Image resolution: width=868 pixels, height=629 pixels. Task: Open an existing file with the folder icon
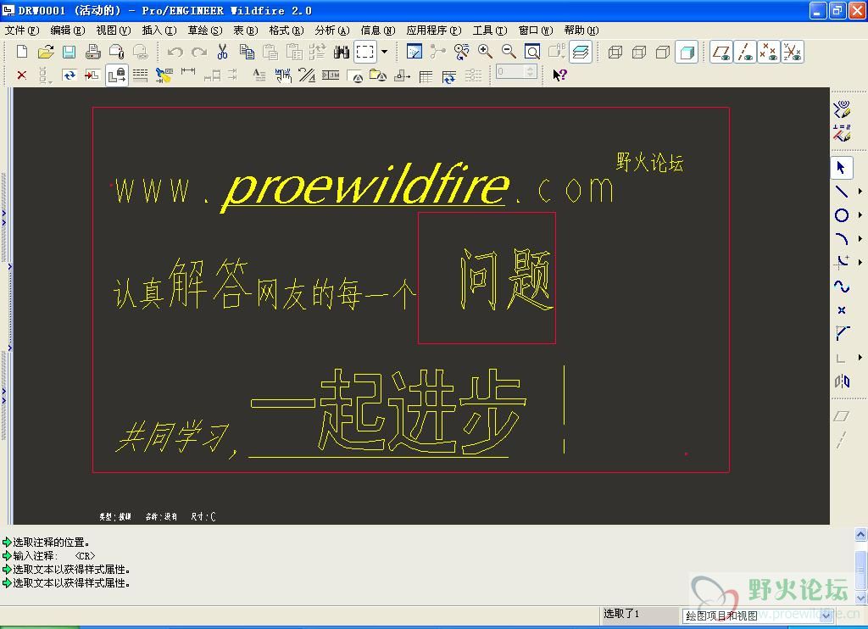pyautogui.click(x=46, y=52)
